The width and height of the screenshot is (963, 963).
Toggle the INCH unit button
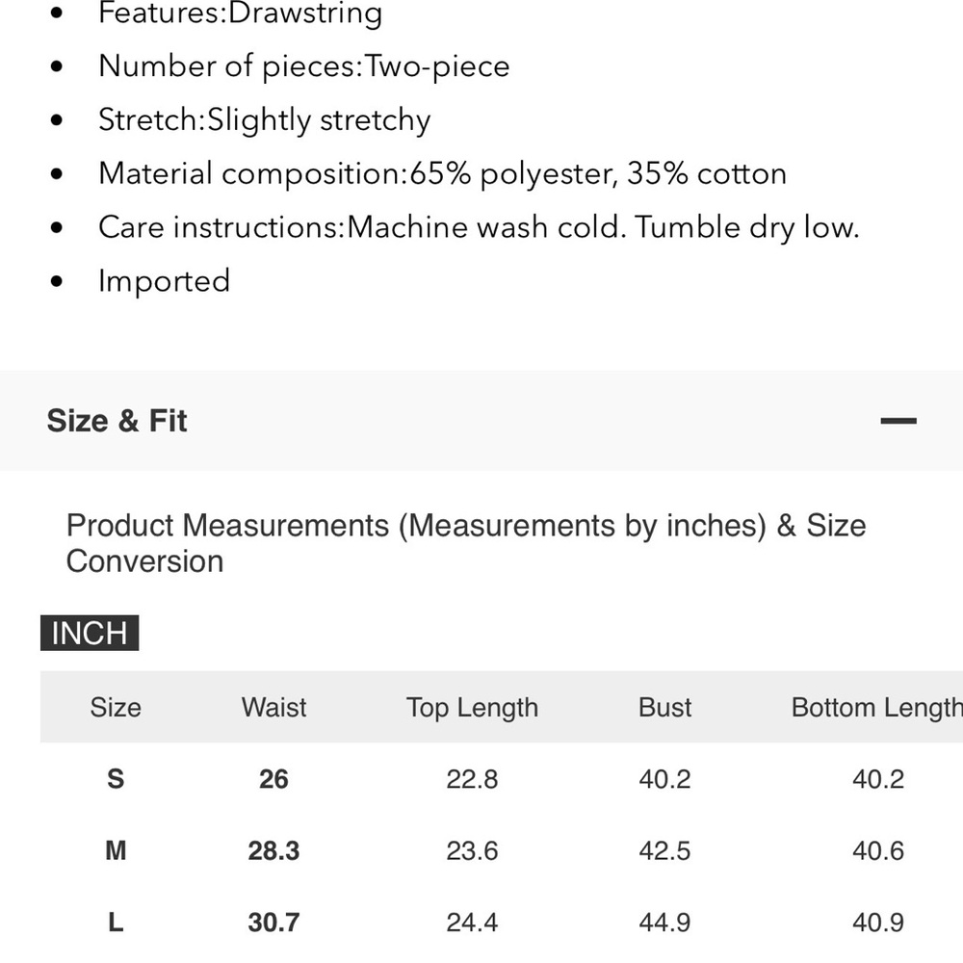point(90,633)
